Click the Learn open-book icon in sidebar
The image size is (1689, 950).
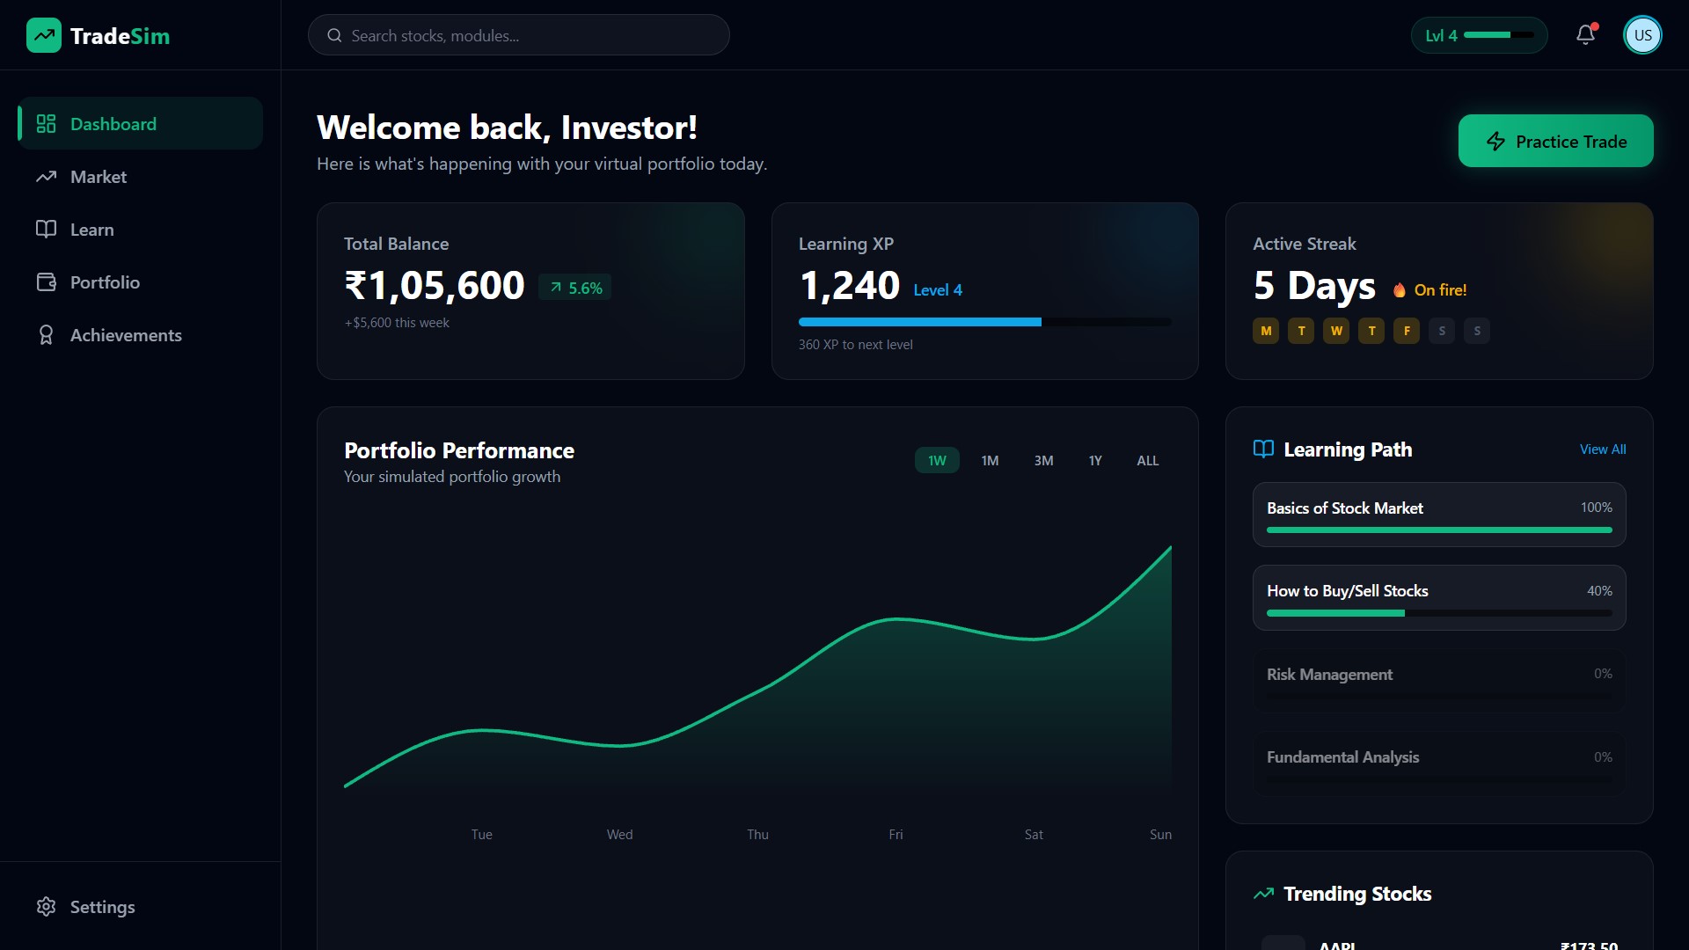(46, 230)
